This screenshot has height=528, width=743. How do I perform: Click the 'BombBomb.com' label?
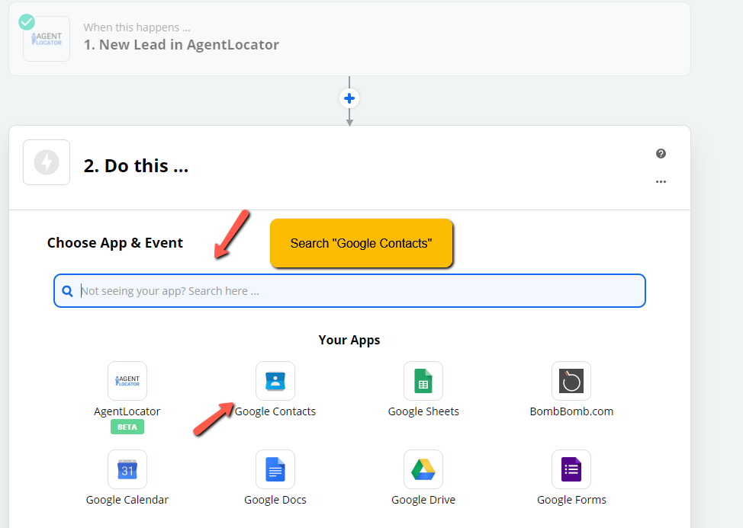tap(571, 411)
